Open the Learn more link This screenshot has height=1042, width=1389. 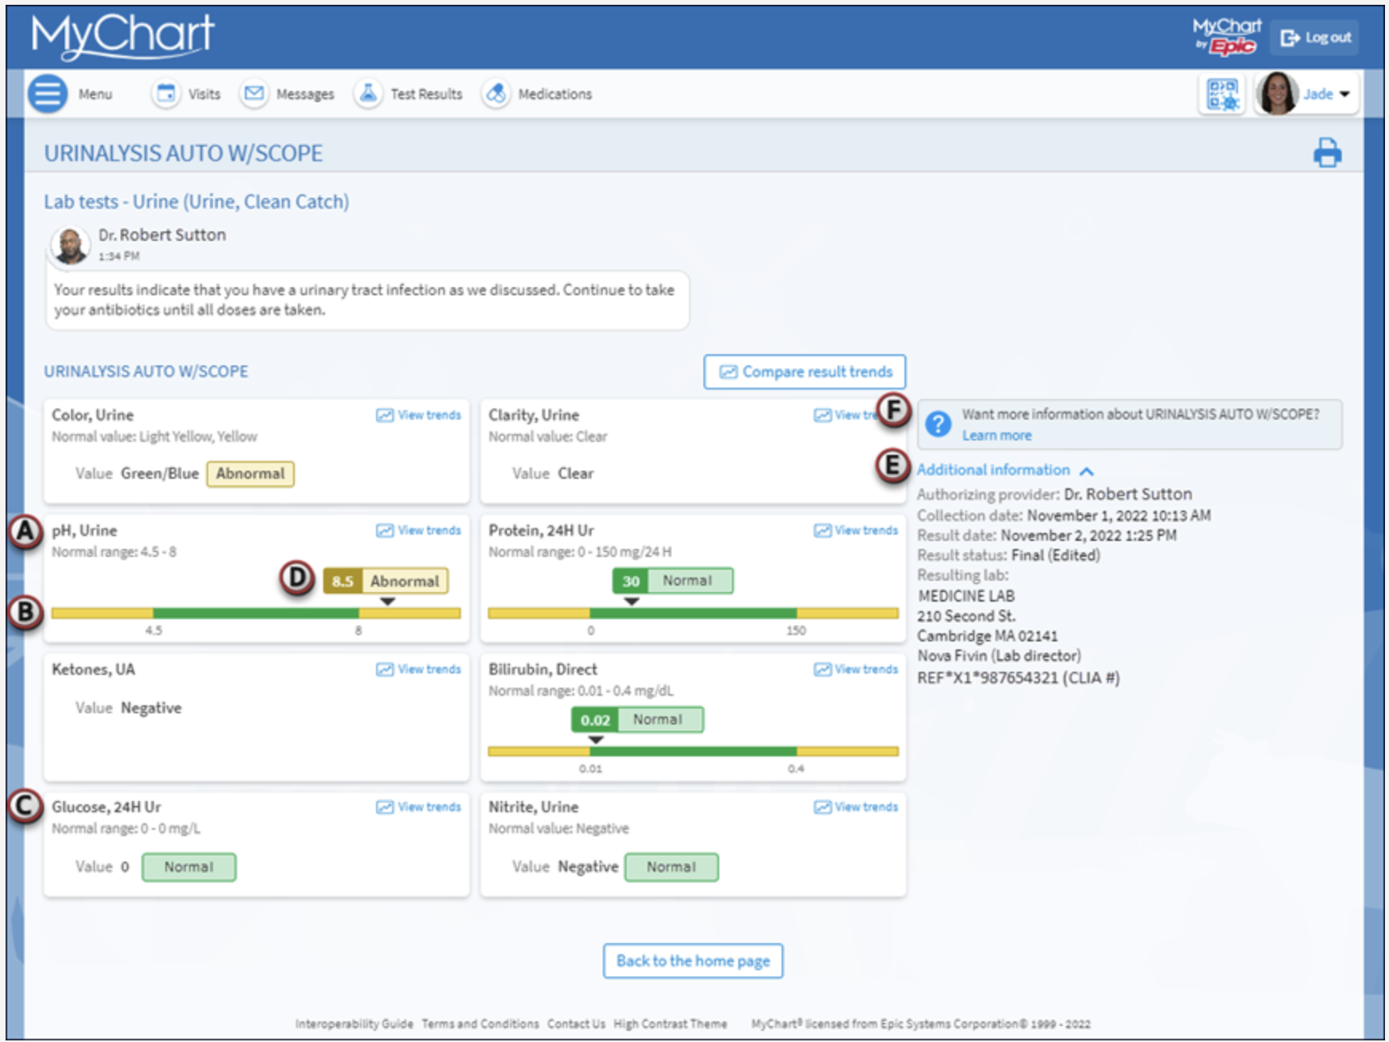pos(996,436)
